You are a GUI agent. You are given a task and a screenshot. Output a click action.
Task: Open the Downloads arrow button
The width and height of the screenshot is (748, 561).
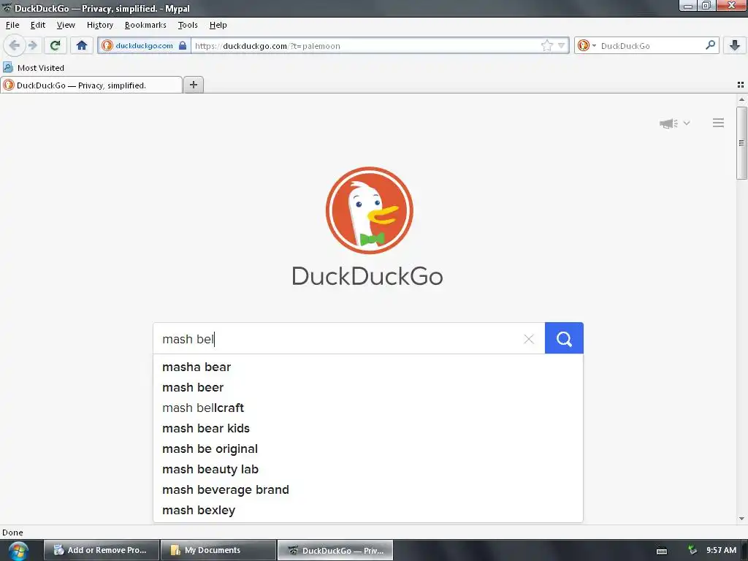[735, 46]
